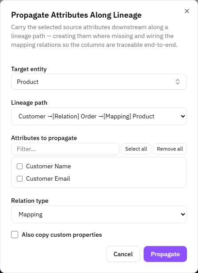Click the Relation type field label

[30, 201]
